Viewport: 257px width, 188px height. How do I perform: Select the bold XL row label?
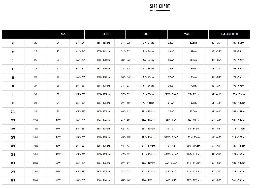(x=13, y=103)
